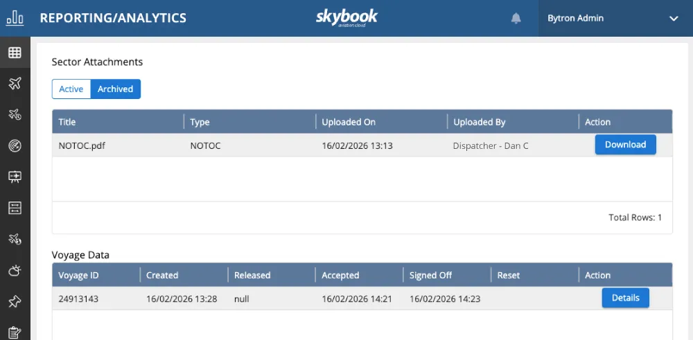Sort by Uploaded On column header

pos(349,122)
